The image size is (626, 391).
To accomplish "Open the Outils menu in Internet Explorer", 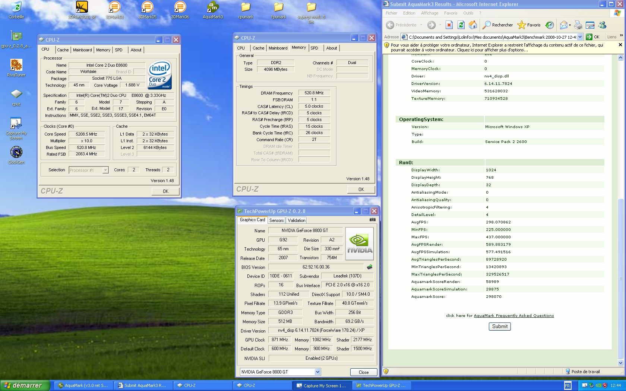I will [468, 13].
